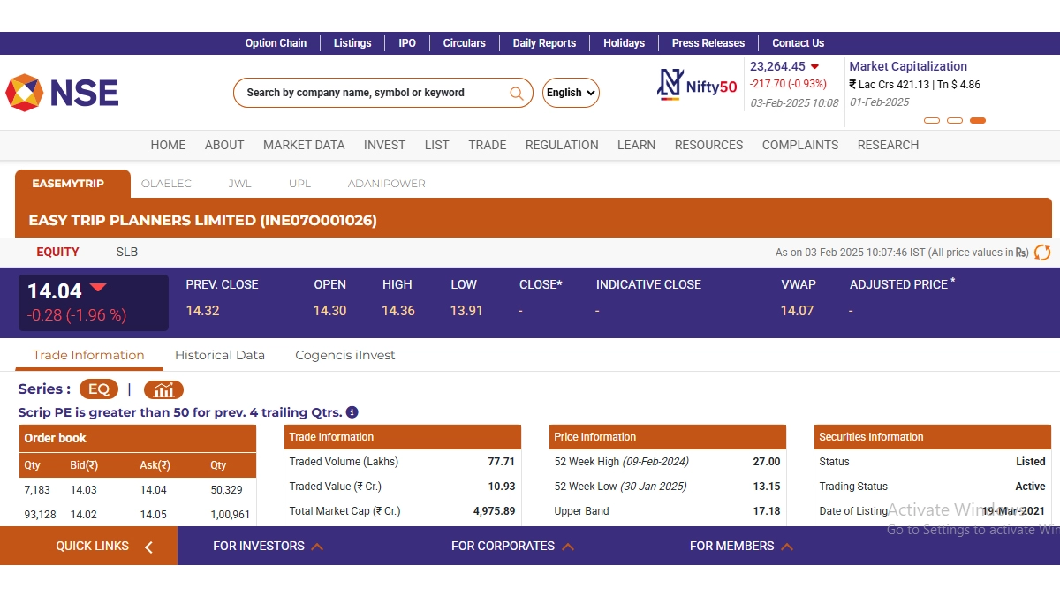Switch to the Historical Data tab

[219, 355]
